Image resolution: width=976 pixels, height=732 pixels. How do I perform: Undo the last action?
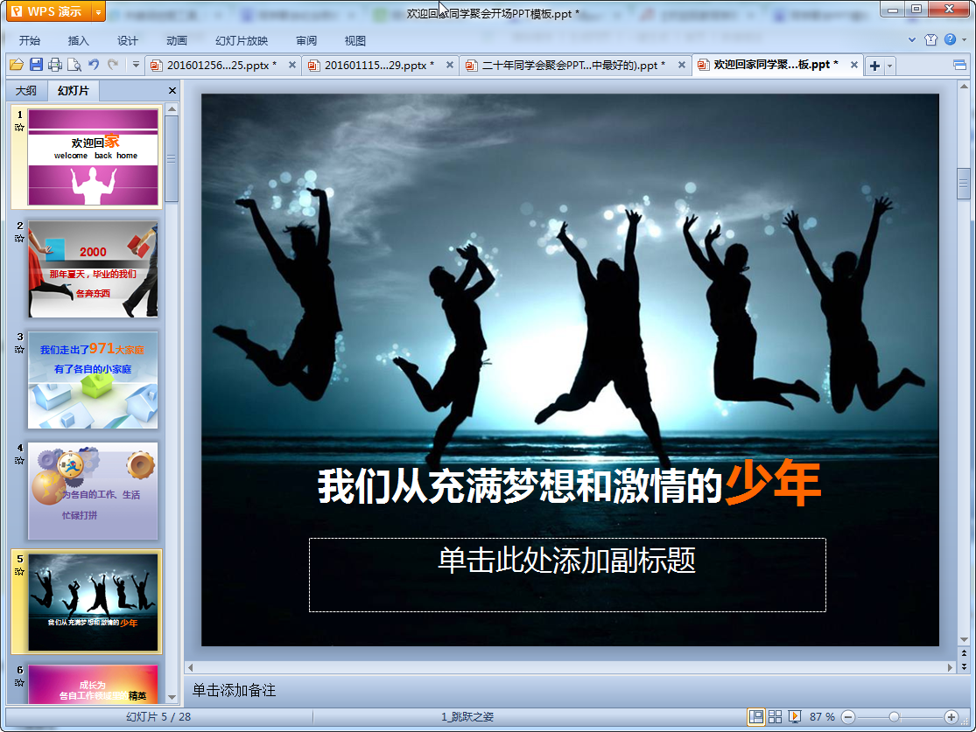[94, 65]
